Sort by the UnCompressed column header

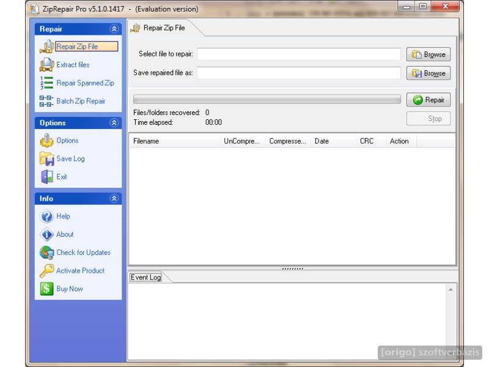pyautogui.click(x=242, y=141)
